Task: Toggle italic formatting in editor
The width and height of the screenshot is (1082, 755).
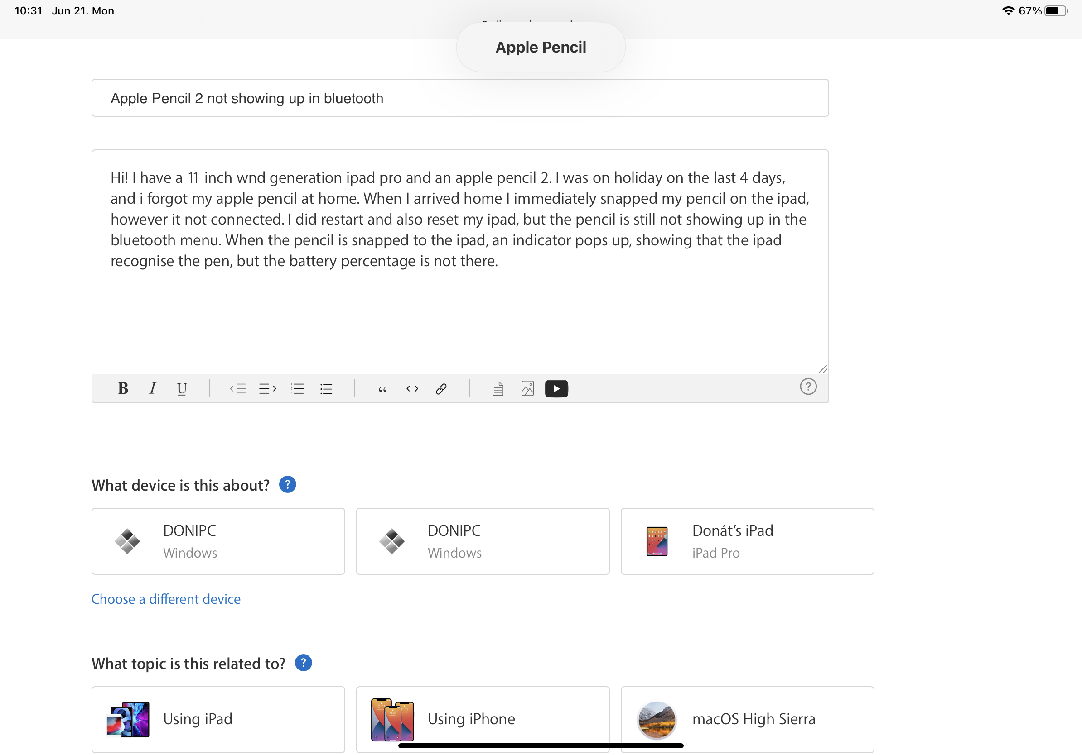Action: click(152, 389)
